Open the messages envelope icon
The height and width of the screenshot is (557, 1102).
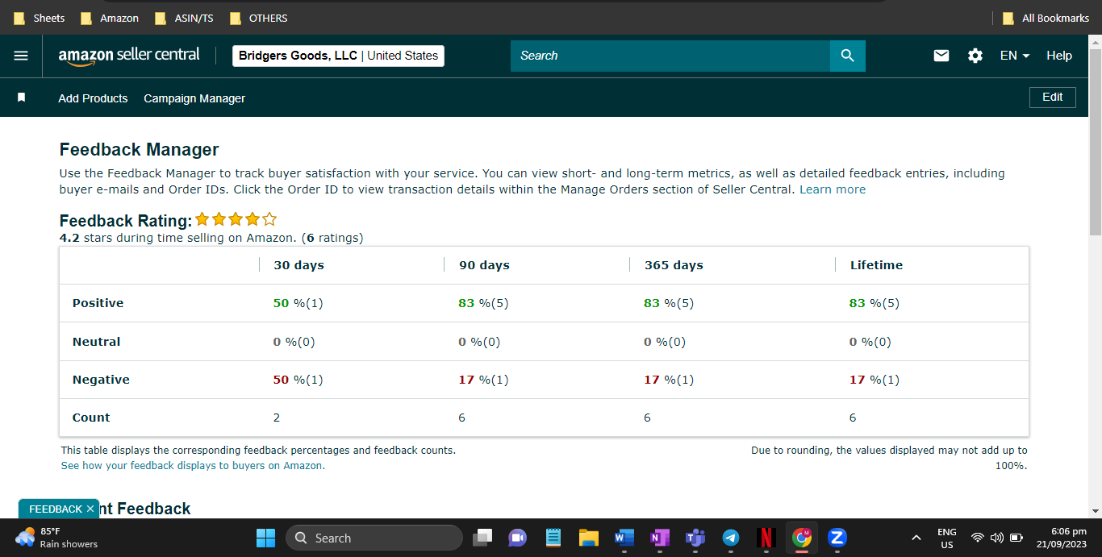coord(941,56)
